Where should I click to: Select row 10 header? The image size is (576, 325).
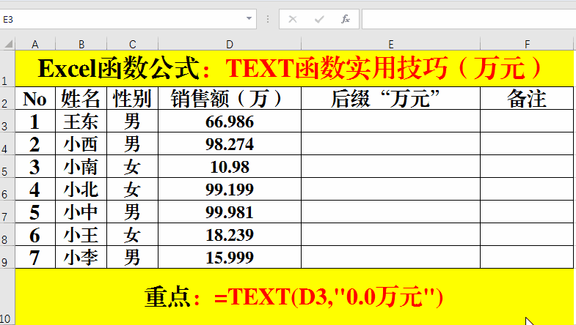pos(7,296)
